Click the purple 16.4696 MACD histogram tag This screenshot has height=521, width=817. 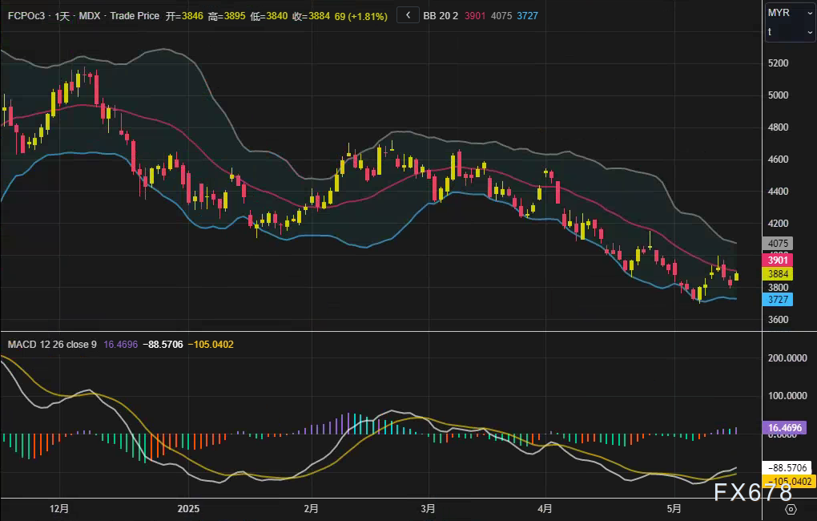786,429
